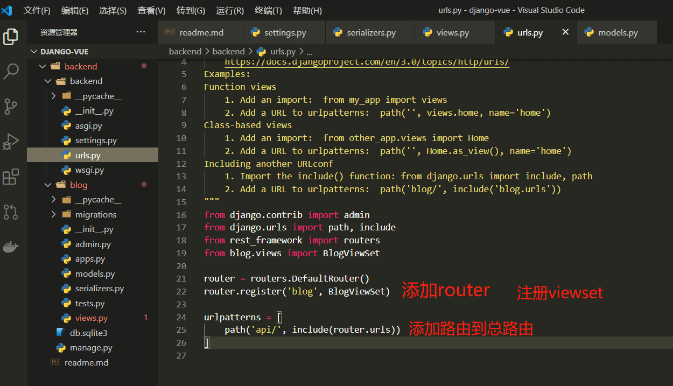The image size is (673, 386).
Task: Open the Source Control view
Action: tap(11, 106)
